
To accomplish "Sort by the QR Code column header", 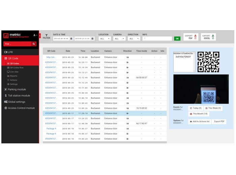I will click(51, 51).
